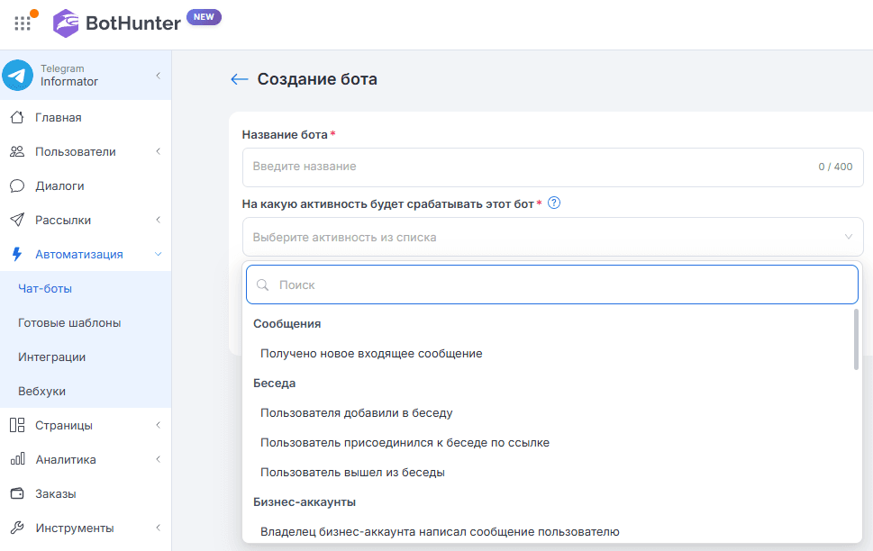This screenshot has width=873, height=551.
Task: Click the activity dropdown arrow chevron
Action: [x=849, y=237]
